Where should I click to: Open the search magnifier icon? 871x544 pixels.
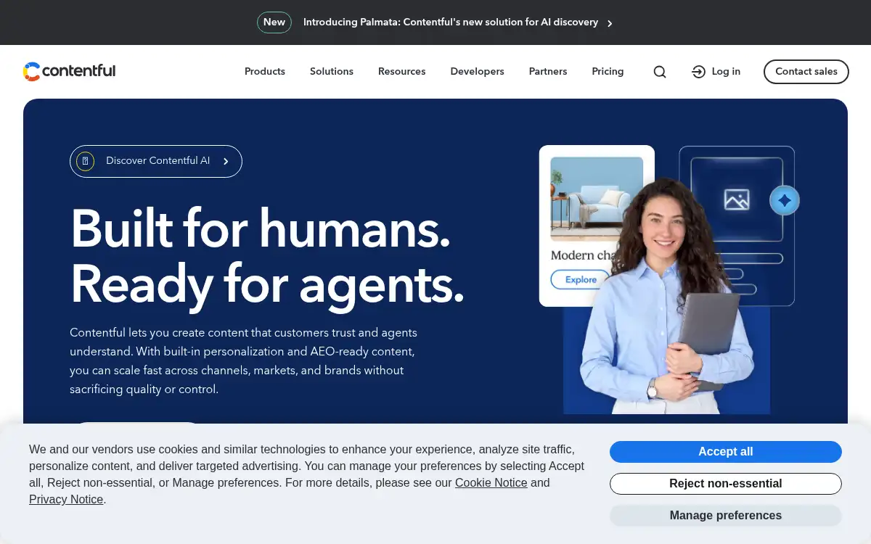pos(660,72)
